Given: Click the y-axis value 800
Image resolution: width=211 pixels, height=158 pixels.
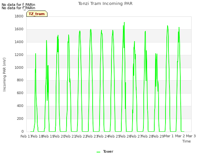Looking at the screenshot, I should click(x=20, y=80).
